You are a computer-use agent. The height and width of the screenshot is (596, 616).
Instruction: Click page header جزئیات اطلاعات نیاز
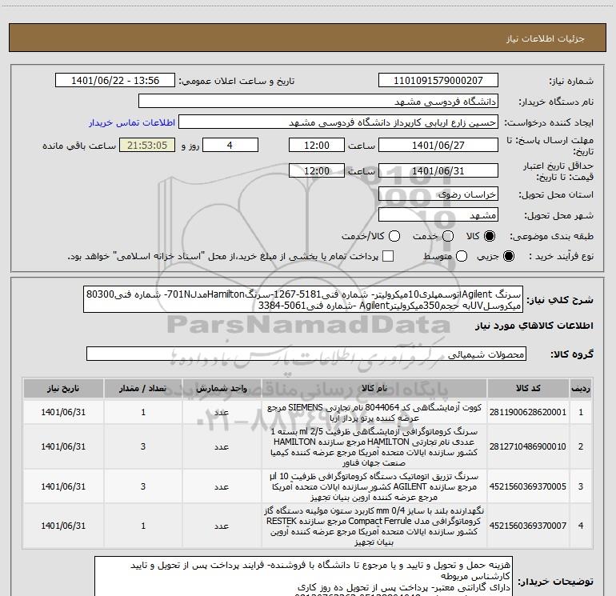point(546,38)
